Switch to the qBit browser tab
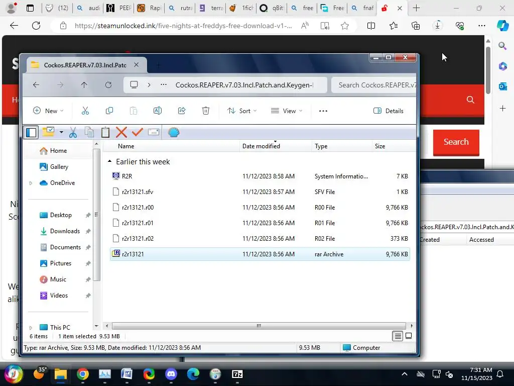This screenshot has width=514, height=386. coord(271,8)
